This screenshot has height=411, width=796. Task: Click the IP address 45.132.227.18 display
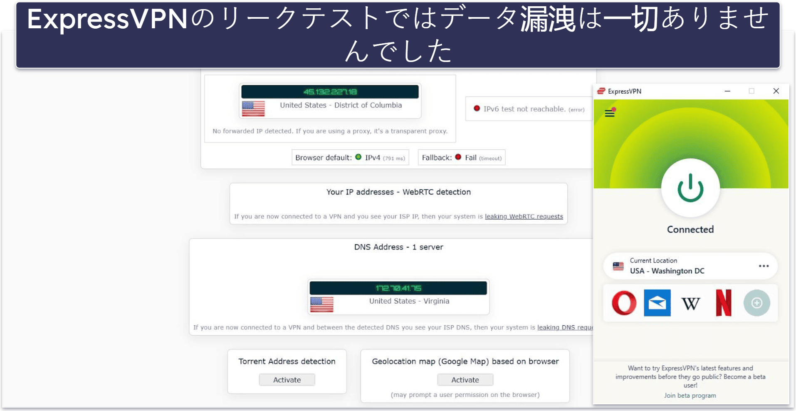tap(330, 92)
